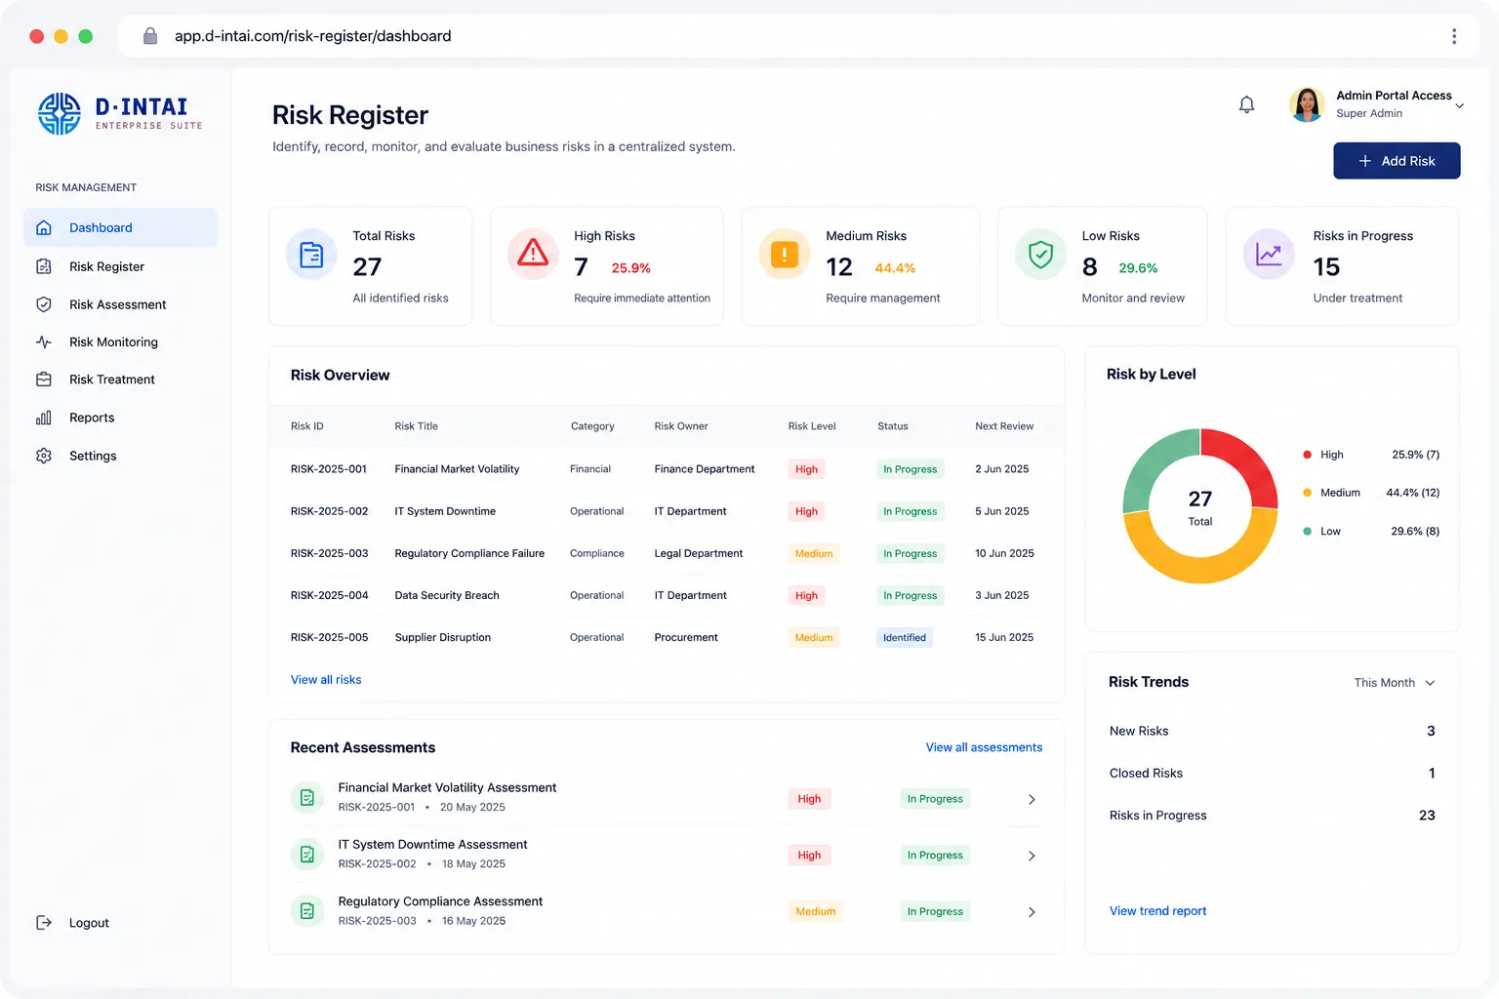Open the browser three-dot menu

point(1454,36)
